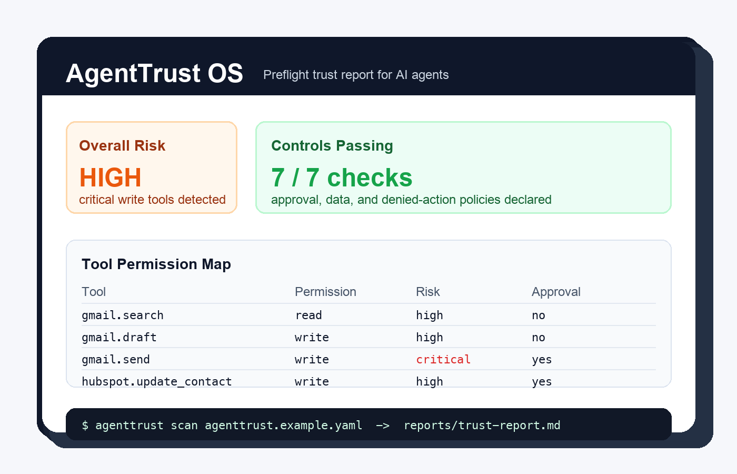The height and width of the screenshot is (474, 737).
Task: Click the 'high' risk for gmail.draft
Action: pyautogui.click(x=430, y=337)
